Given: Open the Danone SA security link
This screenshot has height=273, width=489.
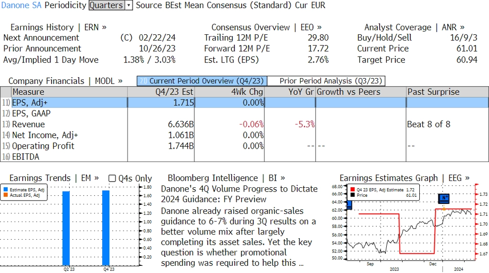Looking at the screenshot, I should point(21,5).
